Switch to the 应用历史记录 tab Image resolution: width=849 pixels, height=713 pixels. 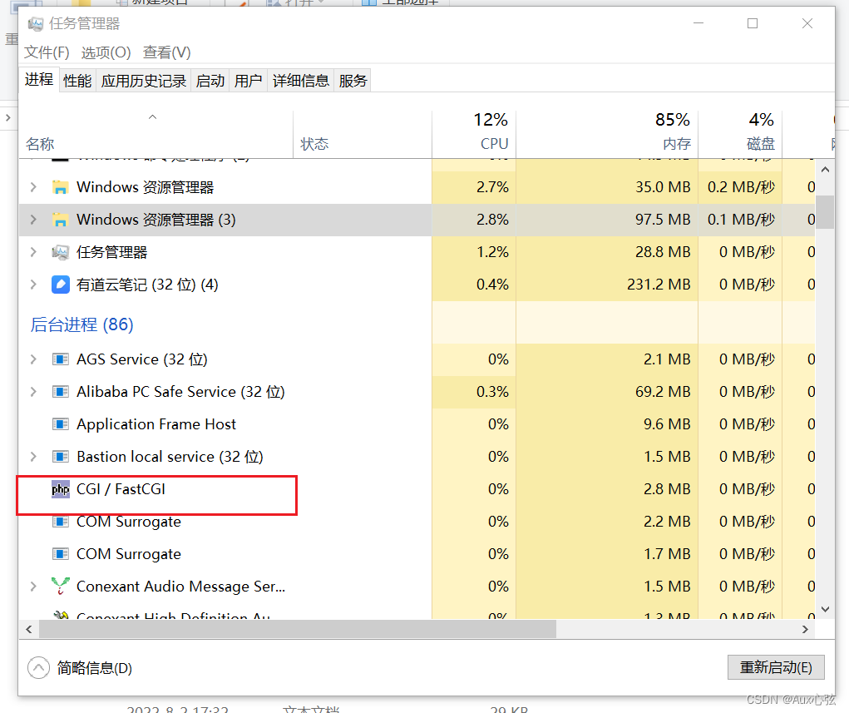(144, 81)
